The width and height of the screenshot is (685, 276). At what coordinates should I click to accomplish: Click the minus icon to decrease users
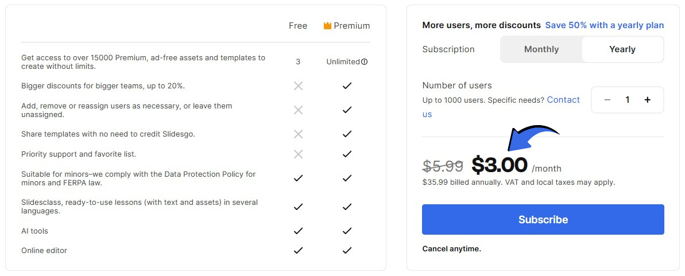607,100
